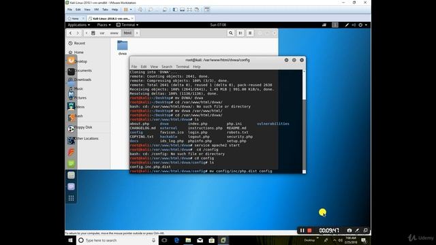
Task: Open the terminal window's File menu
Action: tap(134, 67)
